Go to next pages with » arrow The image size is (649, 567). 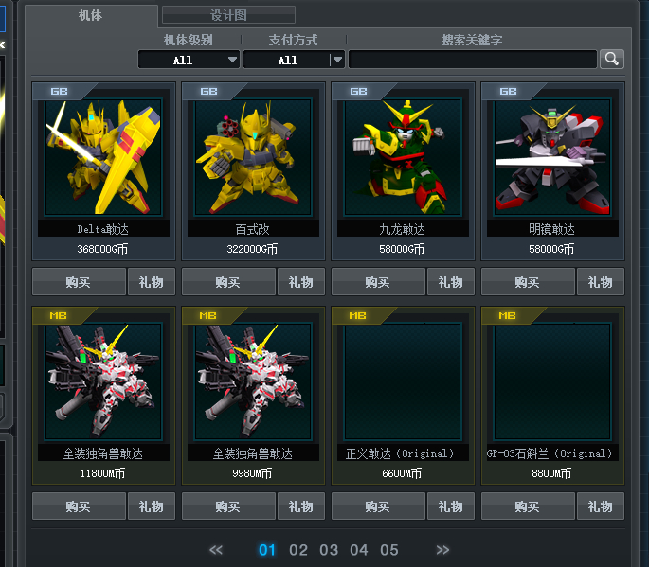(442, 550)
